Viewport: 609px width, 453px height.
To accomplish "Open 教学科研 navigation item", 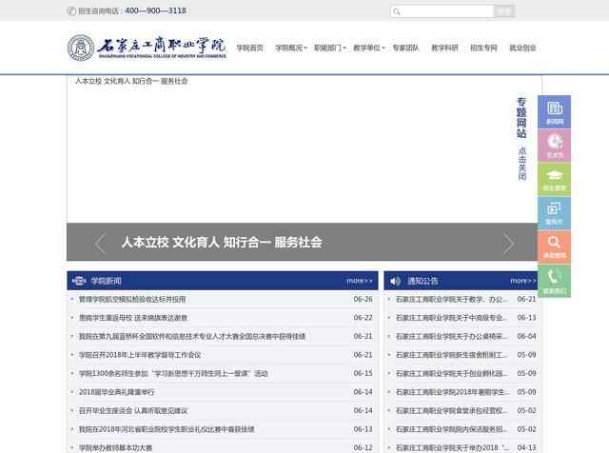I will pos(444,48).
